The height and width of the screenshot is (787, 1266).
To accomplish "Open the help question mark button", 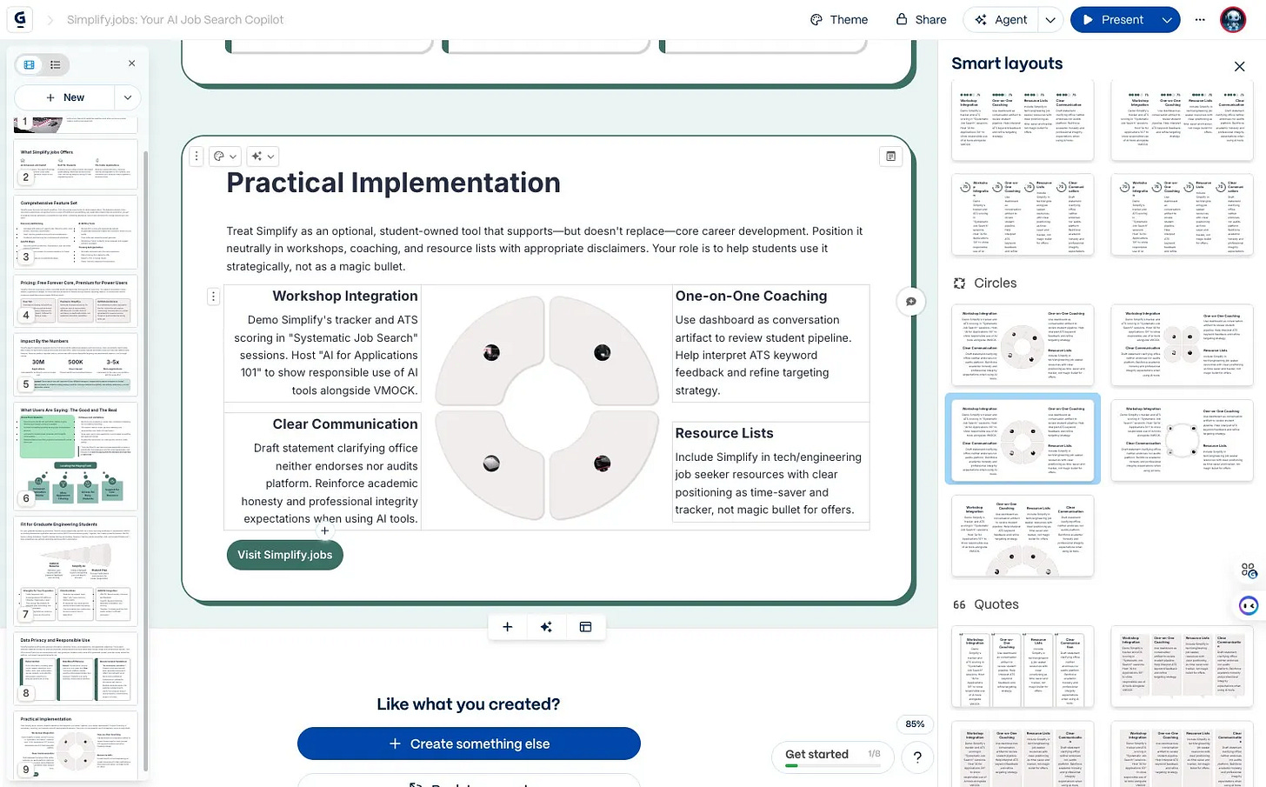I will coord(917,758).
